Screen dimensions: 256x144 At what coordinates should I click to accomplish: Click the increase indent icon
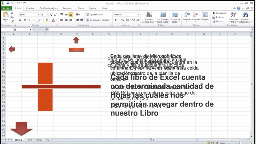coord(82,20)
